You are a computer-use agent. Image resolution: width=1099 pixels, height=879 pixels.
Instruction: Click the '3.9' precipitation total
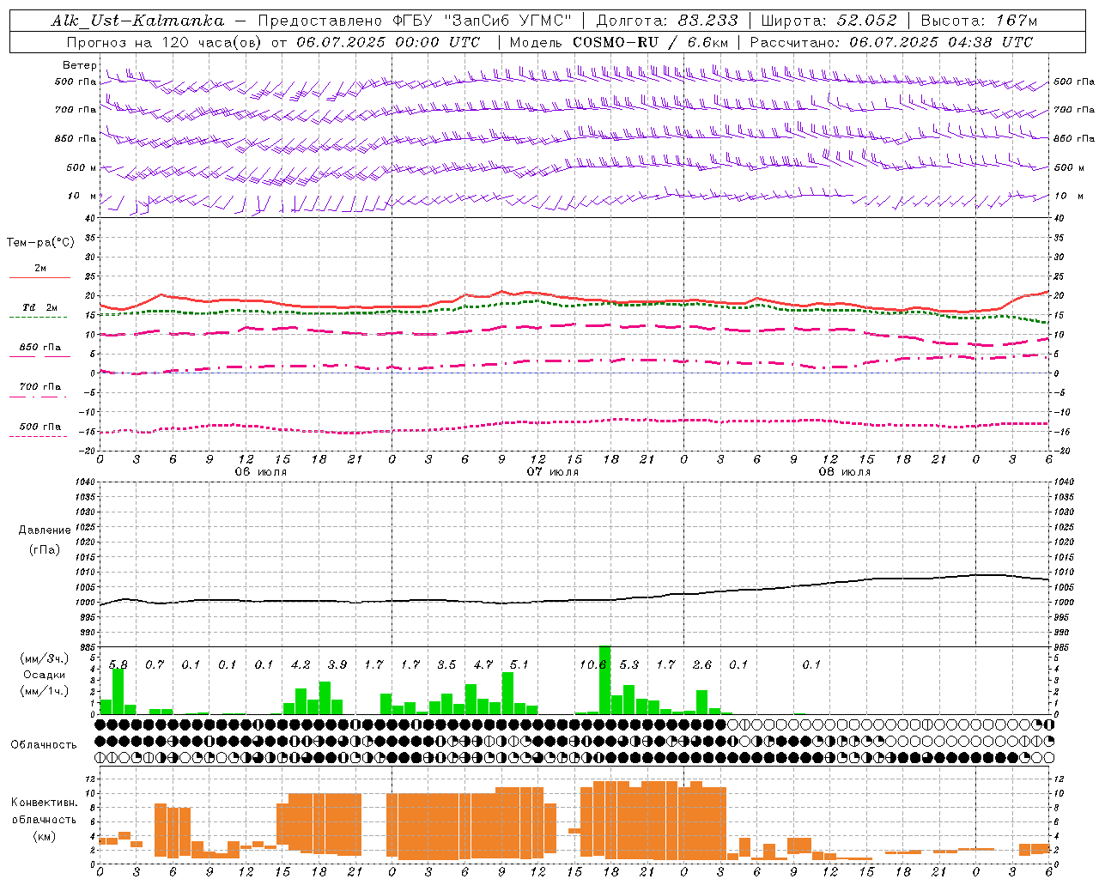[337, 664]
